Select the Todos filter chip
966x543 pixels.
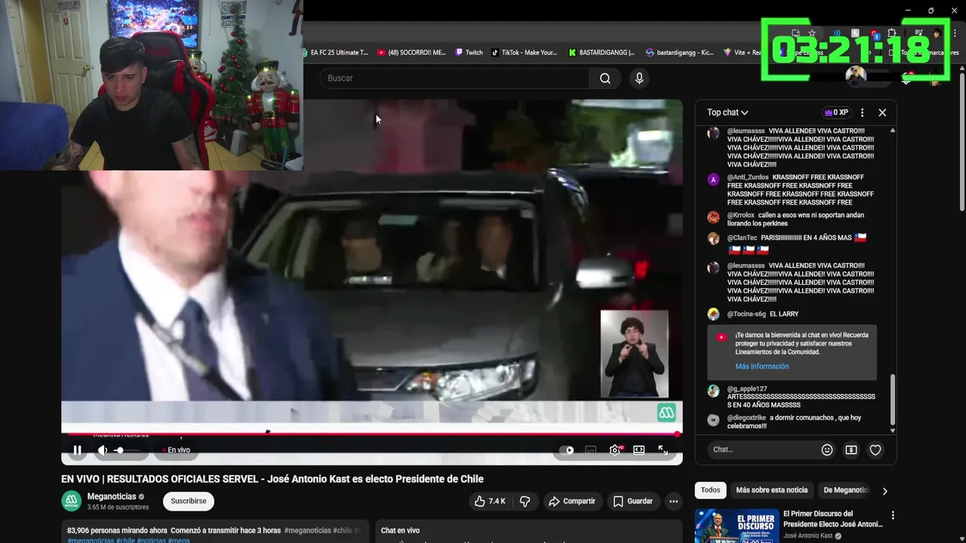710,490
